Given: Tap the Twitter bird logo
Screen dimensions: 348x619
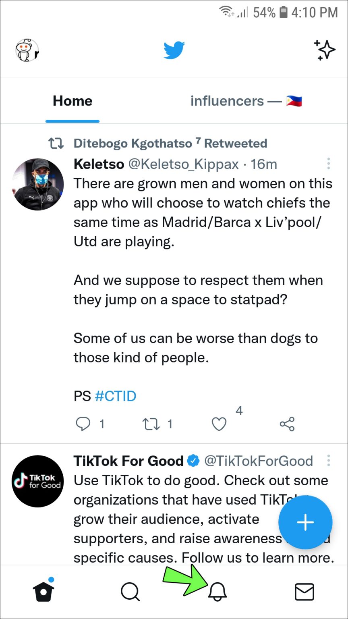Looking at the screenshot, I should [174, 50].
